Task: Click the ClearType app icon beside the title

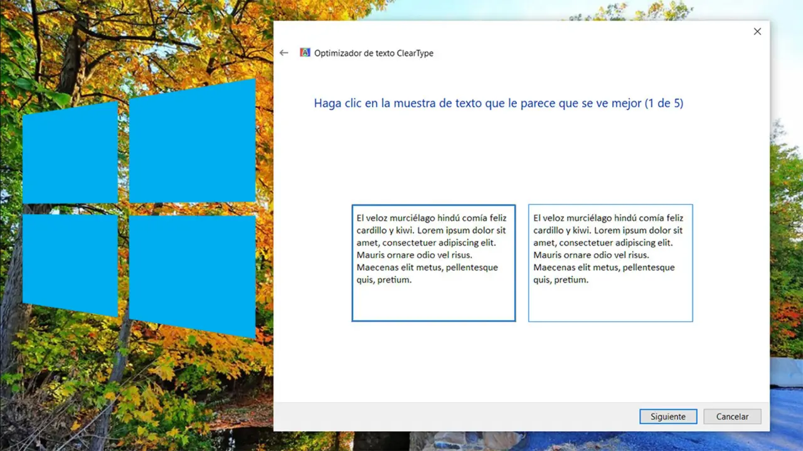Action: [305, 53]
